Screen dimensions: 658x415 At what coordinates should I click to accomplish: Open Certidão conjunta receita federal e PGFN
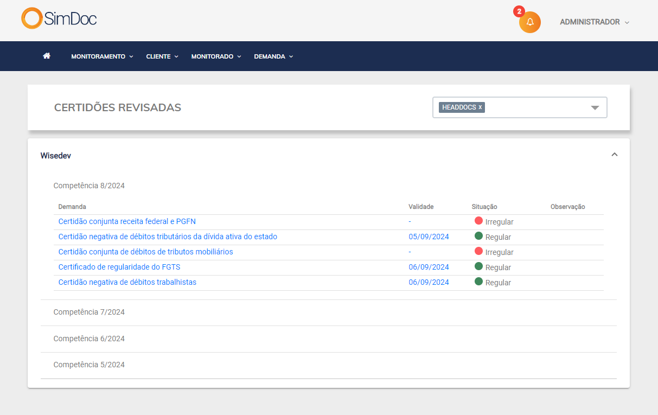click(127, 221)
